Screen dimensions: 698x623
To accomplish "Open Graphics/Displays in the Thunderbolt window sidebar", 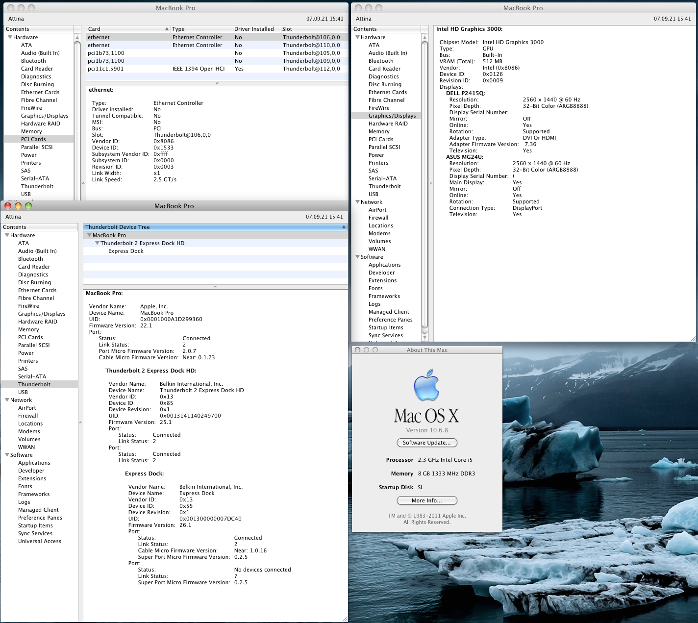I will (x=42, y=314).
